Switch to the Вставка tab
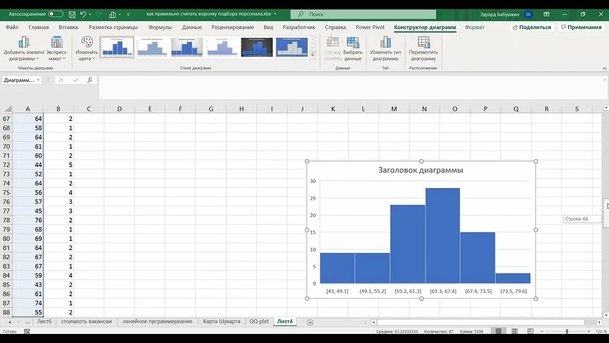The width and height of the screenshot is (609, 343). [68, 27]
